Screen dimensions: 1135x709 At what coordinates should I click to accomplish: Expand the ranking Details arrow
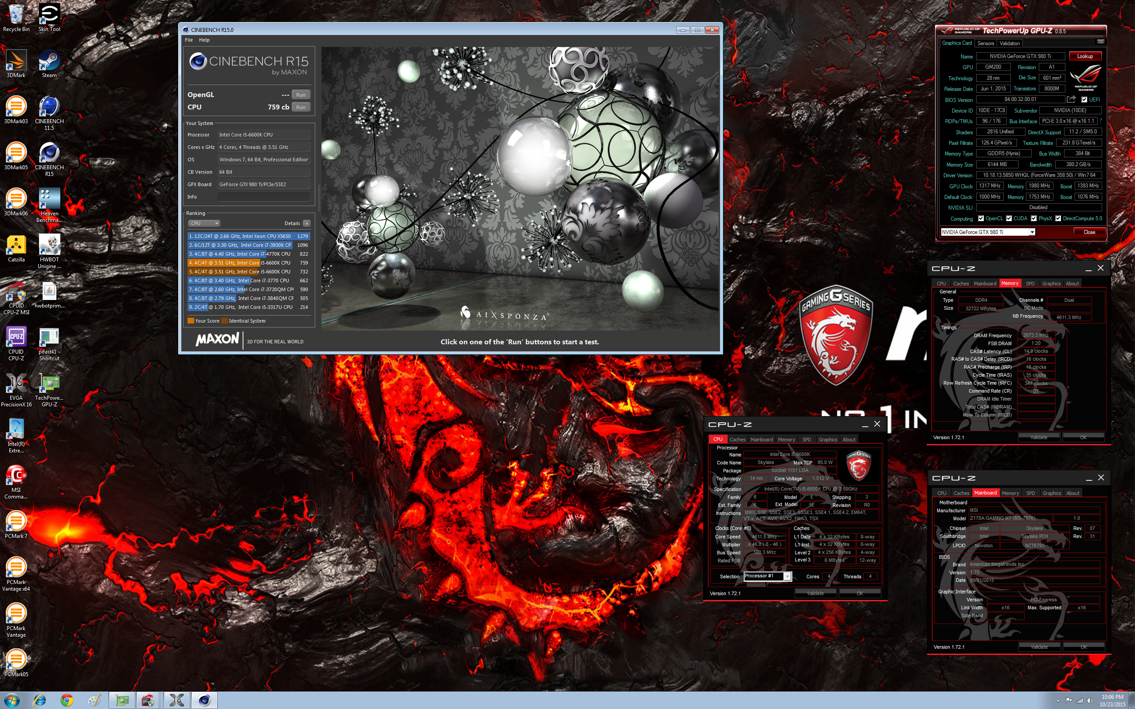tap(307, 223)
